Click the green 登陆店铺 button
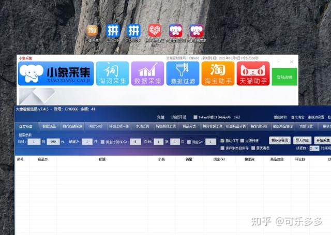Screen dimensions: 331x235 [284, 77]
